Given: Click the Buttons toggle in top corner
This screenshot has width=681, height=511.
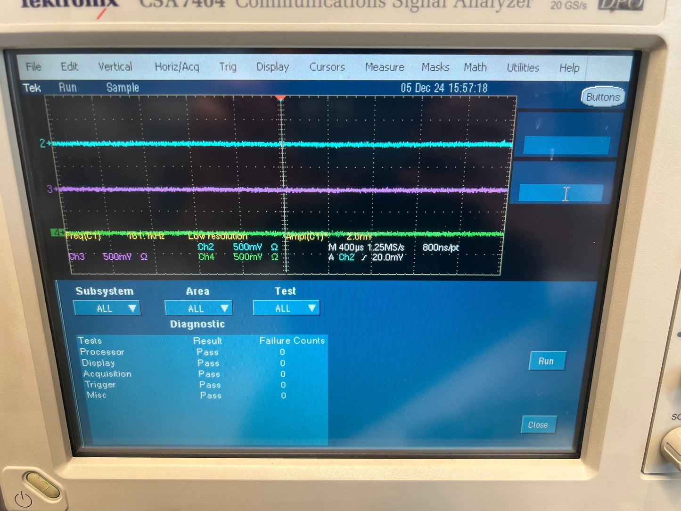Looking at the screenshot, I should pos(603,97).
